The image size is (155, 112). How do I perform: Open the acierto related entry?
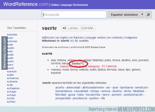pos(60,88)
